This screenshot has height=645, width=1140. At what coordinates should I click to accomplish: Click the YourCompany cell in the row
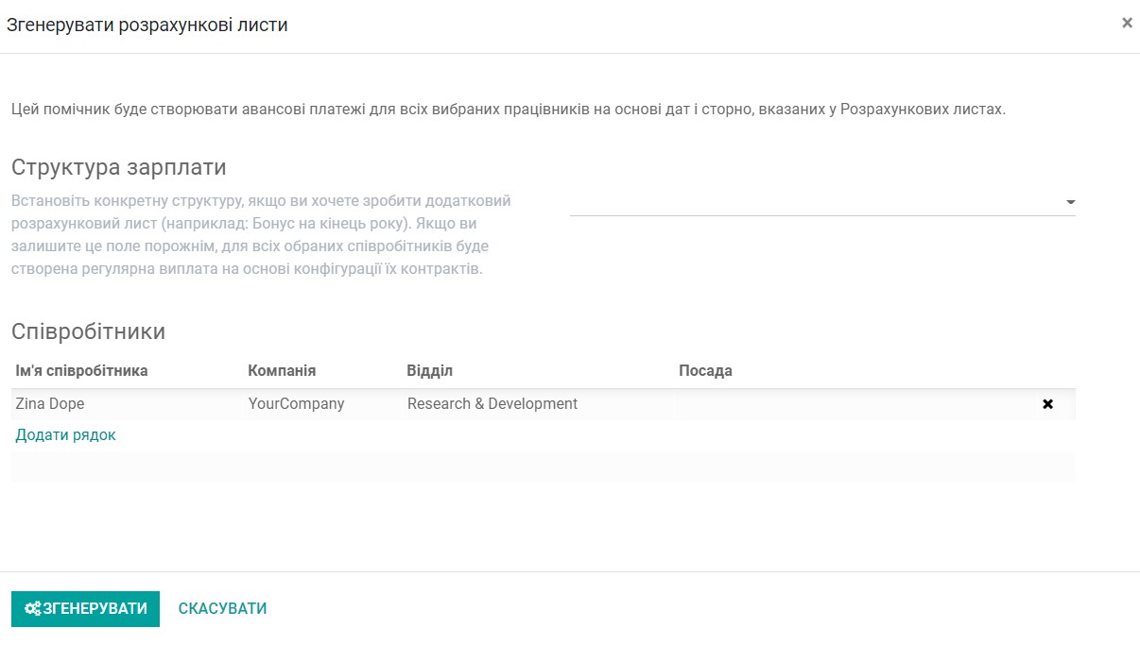click(x=297, y=403)
